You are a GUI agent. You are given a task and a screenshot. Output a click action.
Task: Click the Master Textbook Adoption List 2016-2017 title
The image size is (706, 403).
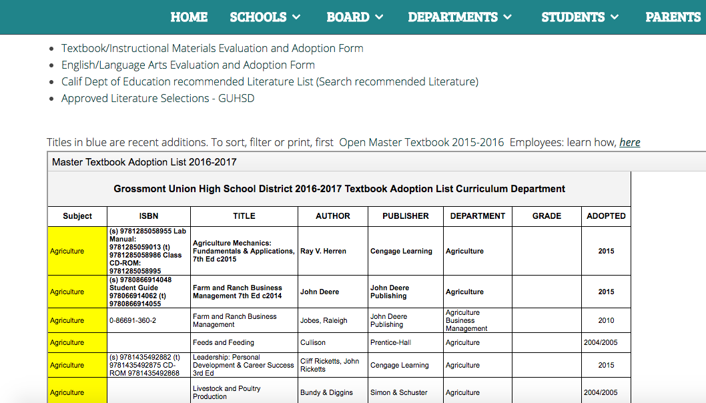point(144,161)
